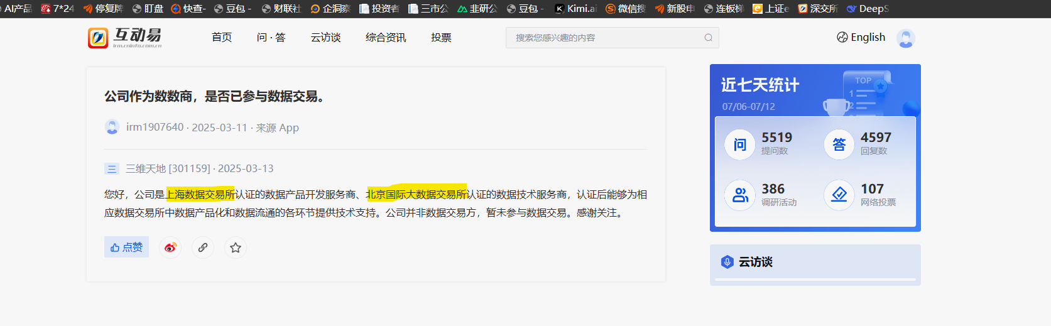The image size is (1051, 326).
Task: Open the 云访谈 sidebar section heading
Action: coord(756,262)
